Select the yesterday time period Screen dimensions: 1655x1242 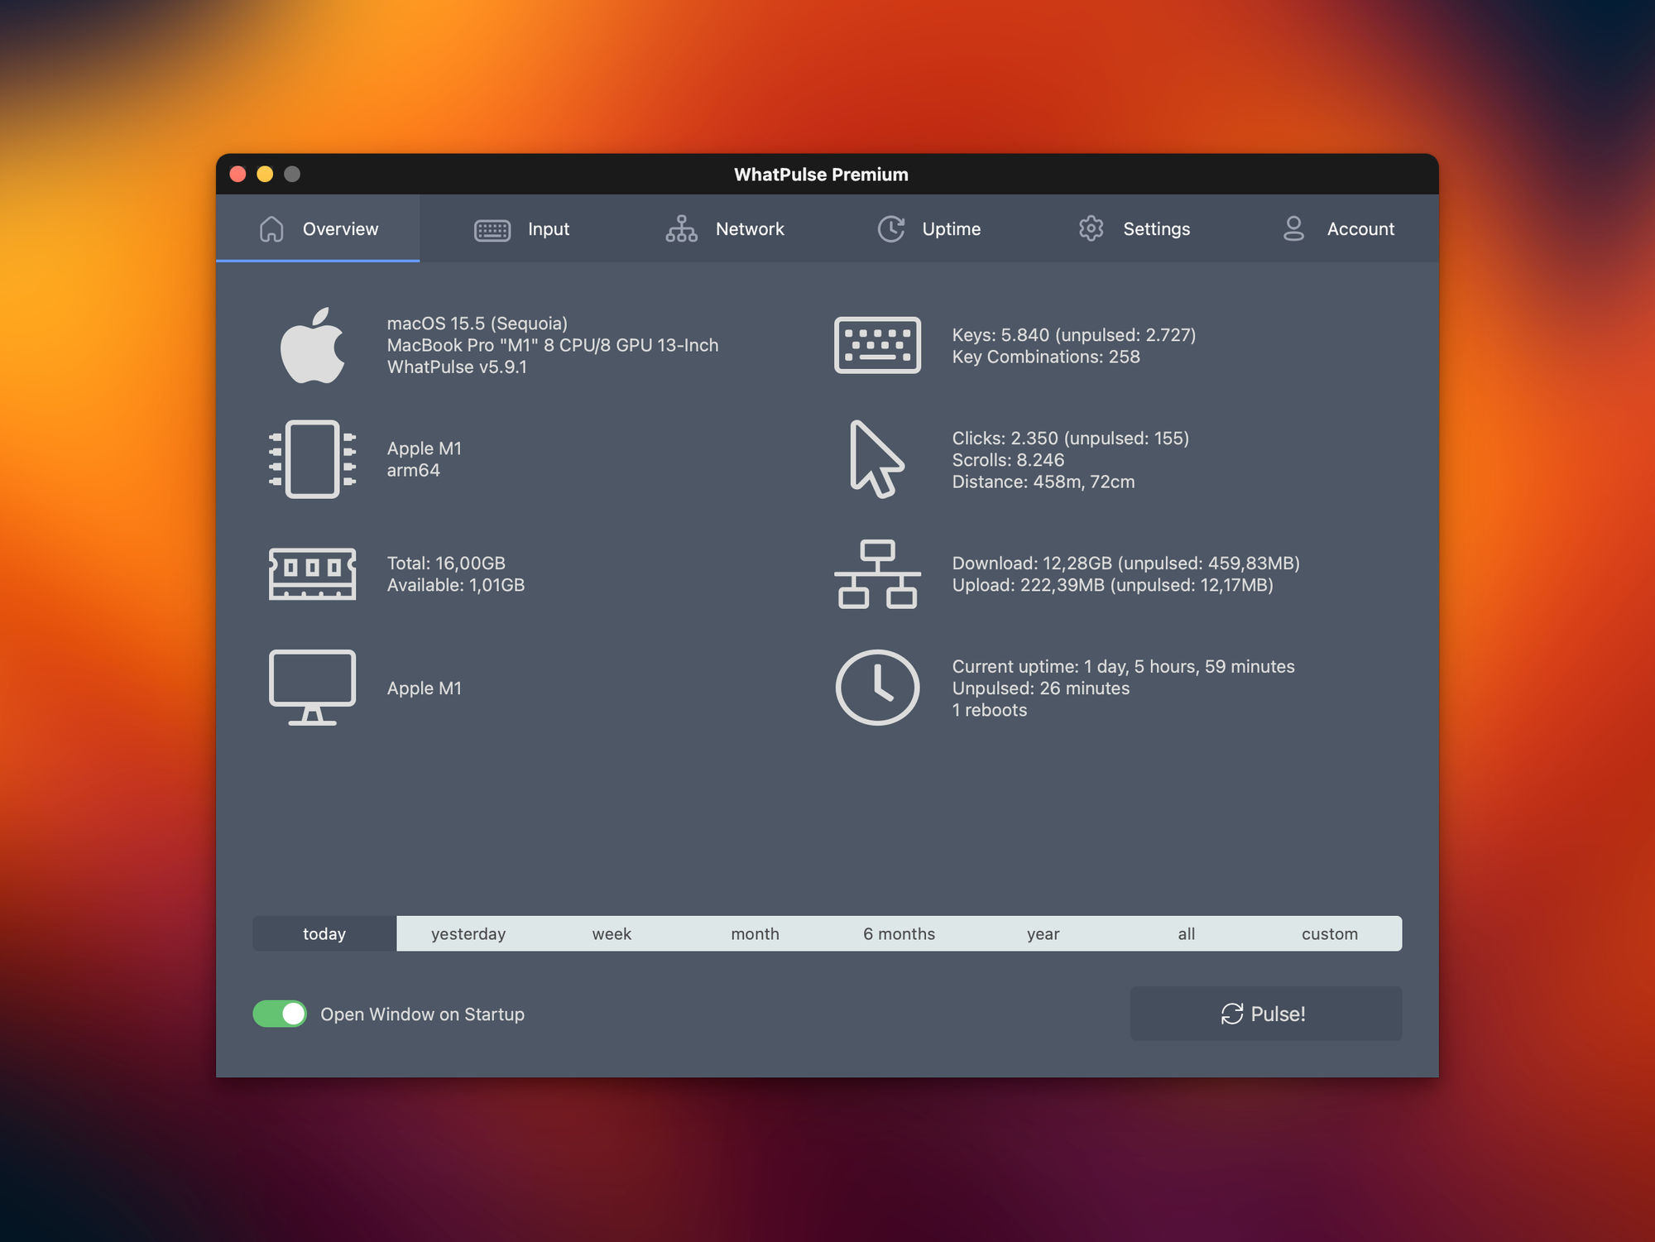tap(468, 933)
